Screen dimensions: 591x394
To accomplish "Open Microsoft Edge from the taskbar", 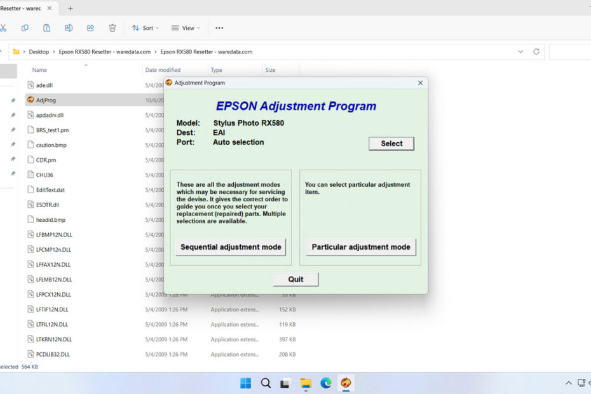I will 326,383.
